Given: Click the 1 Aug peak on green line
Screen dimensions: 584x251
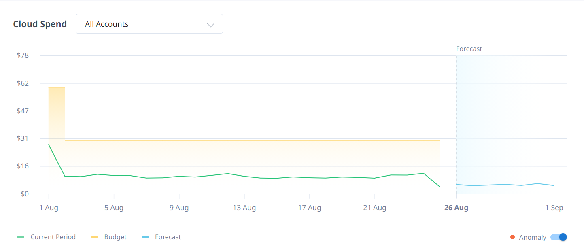Looking at the screenshot, I should pyautogui.click(x=49, y=144).
